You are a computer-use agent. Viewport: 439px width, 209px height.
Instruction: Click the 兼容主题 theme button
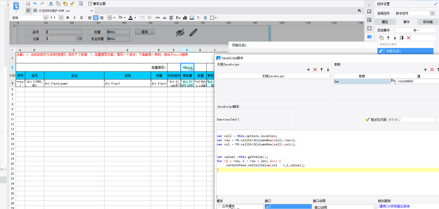[97, 4]
